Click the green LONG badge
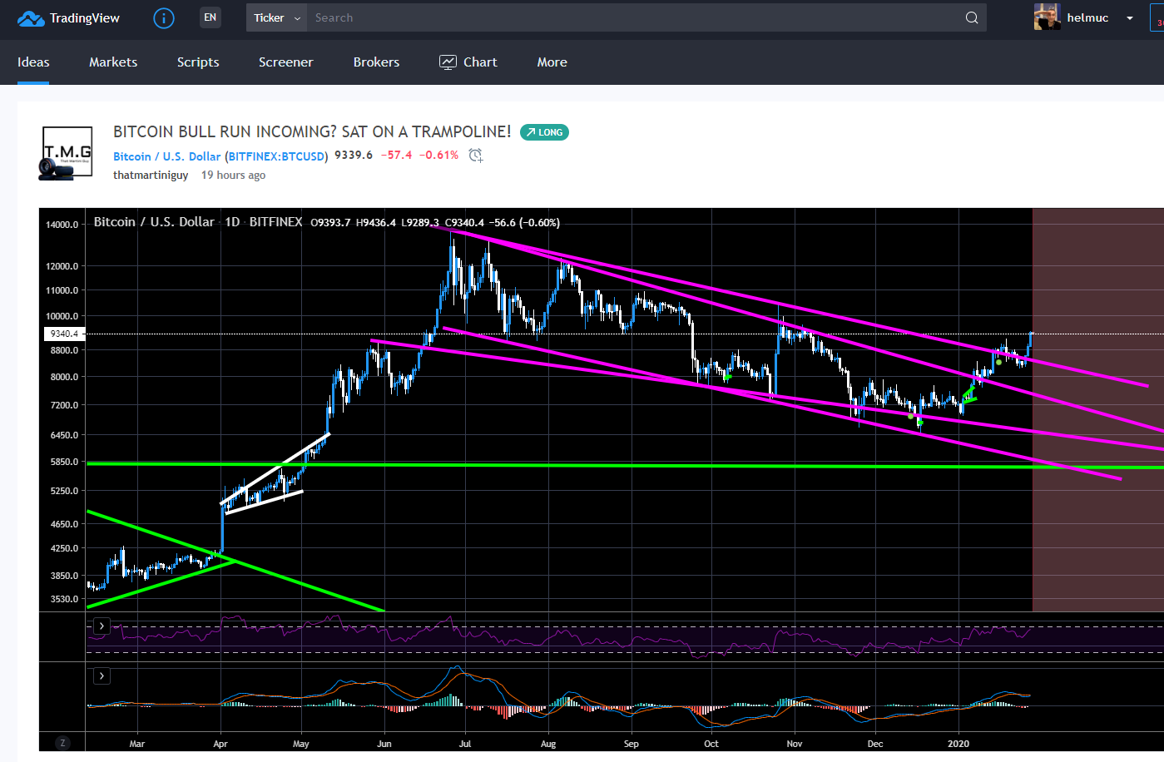Screen dimensions: 1164x762 tap(544, 132)
